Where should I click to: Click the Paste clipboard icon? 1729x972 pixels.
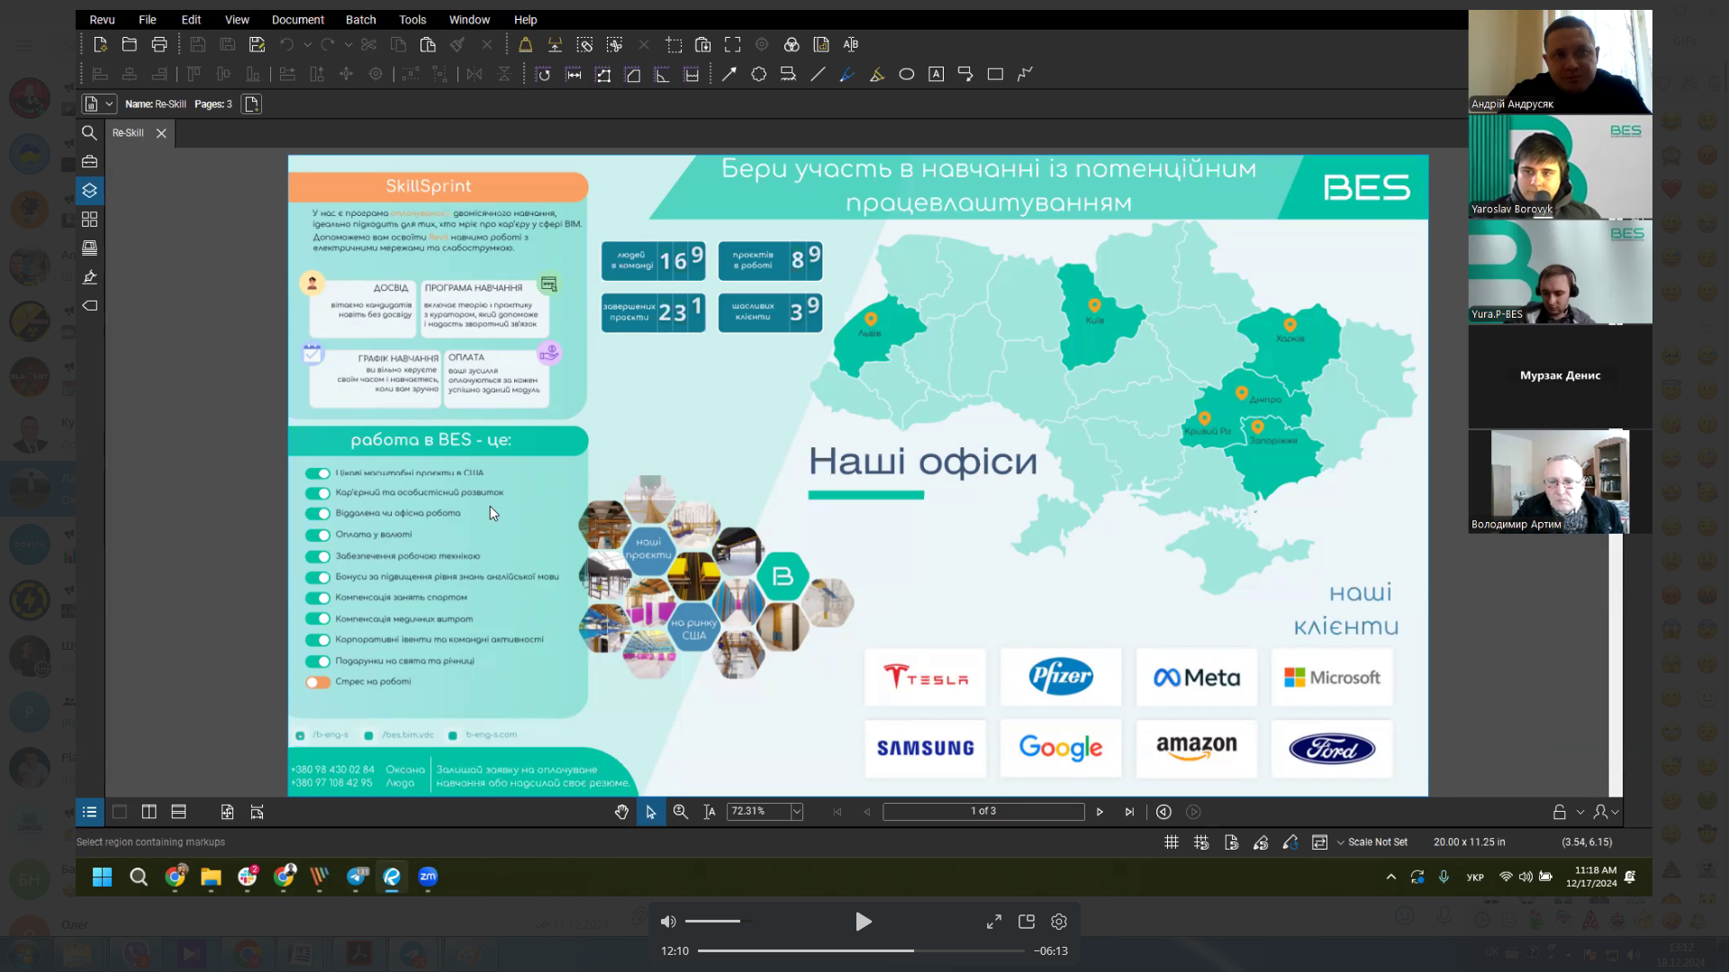point(428,44)
